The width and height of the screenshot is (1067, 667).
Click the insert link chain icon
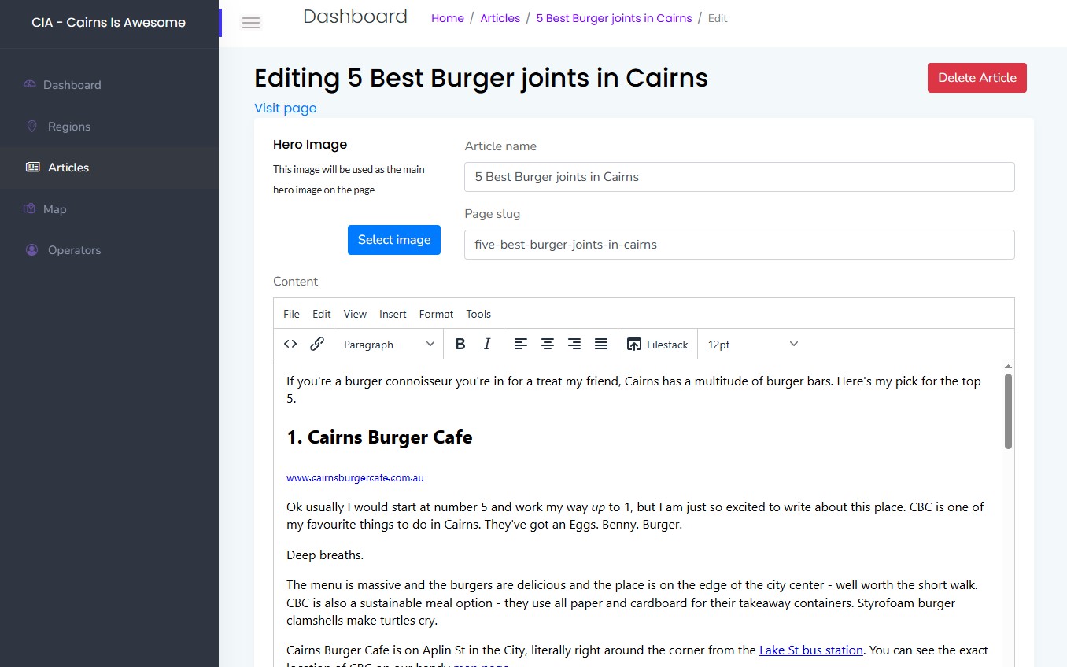point(317,344)
